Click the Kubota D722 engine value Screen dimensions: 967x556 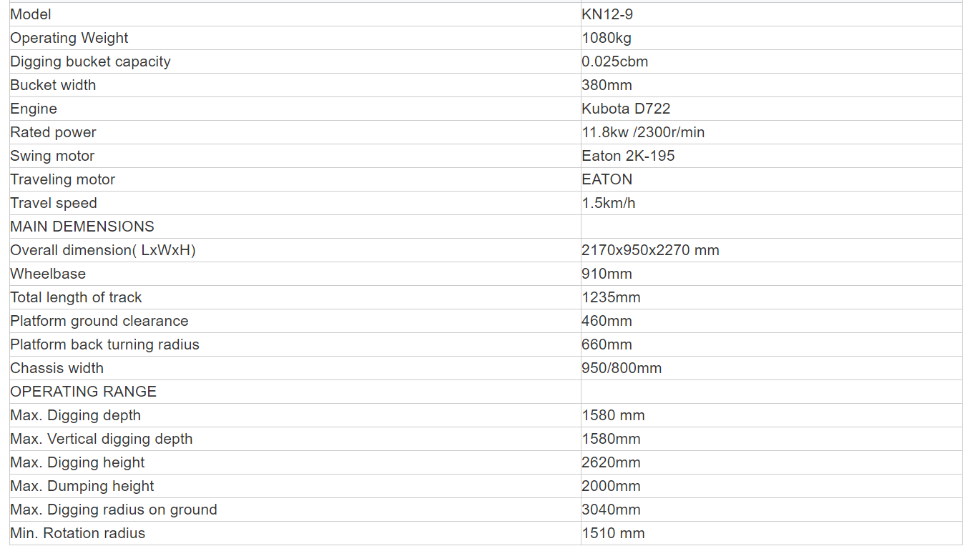click(626, 109)
